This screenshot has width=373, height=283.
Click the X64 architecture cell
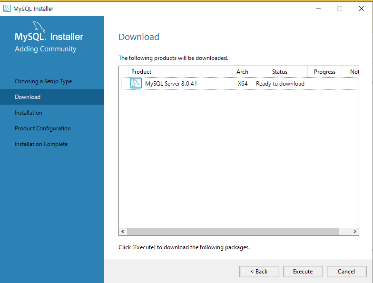243,84
